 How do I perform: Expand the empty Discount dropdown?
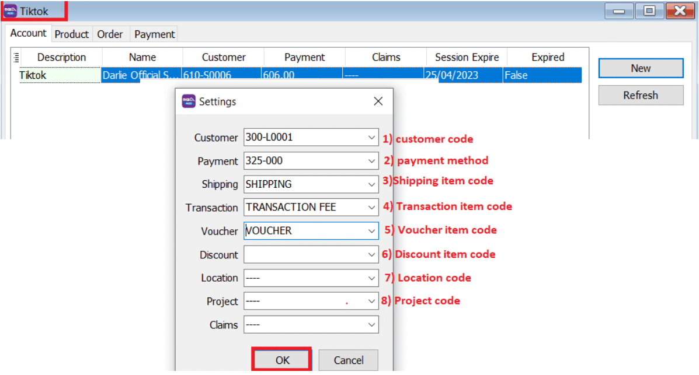pos(372,255)
